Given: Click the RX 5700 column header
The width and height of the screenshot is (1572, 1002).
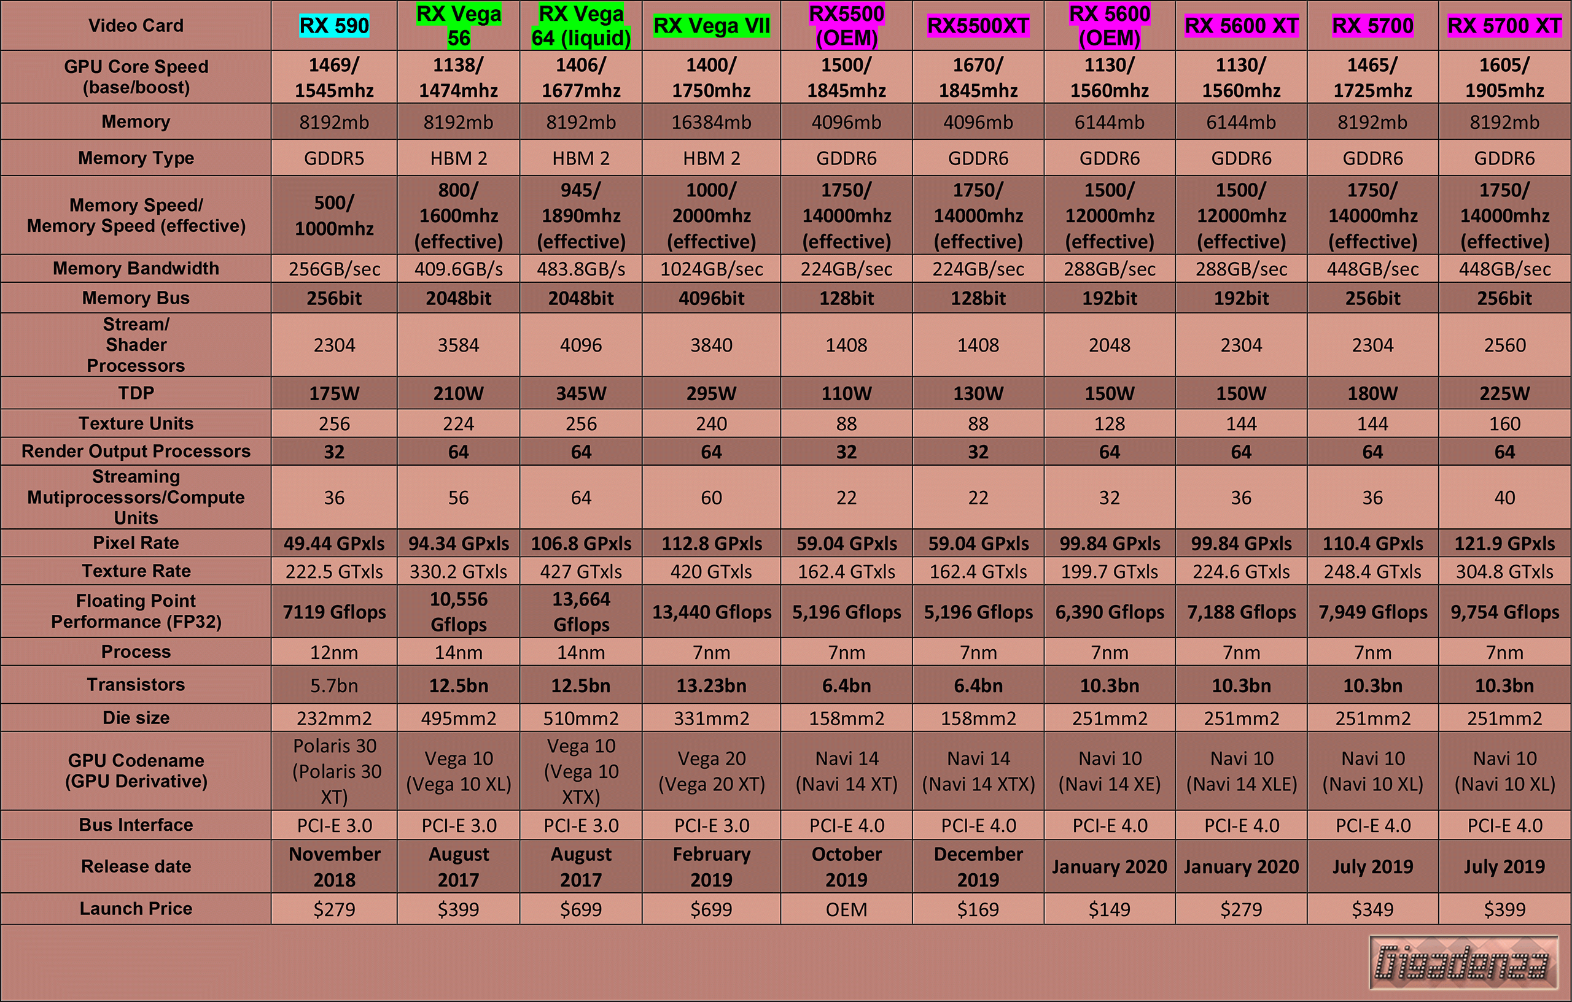Looking at the screenshot, I should click(1373, 25).
